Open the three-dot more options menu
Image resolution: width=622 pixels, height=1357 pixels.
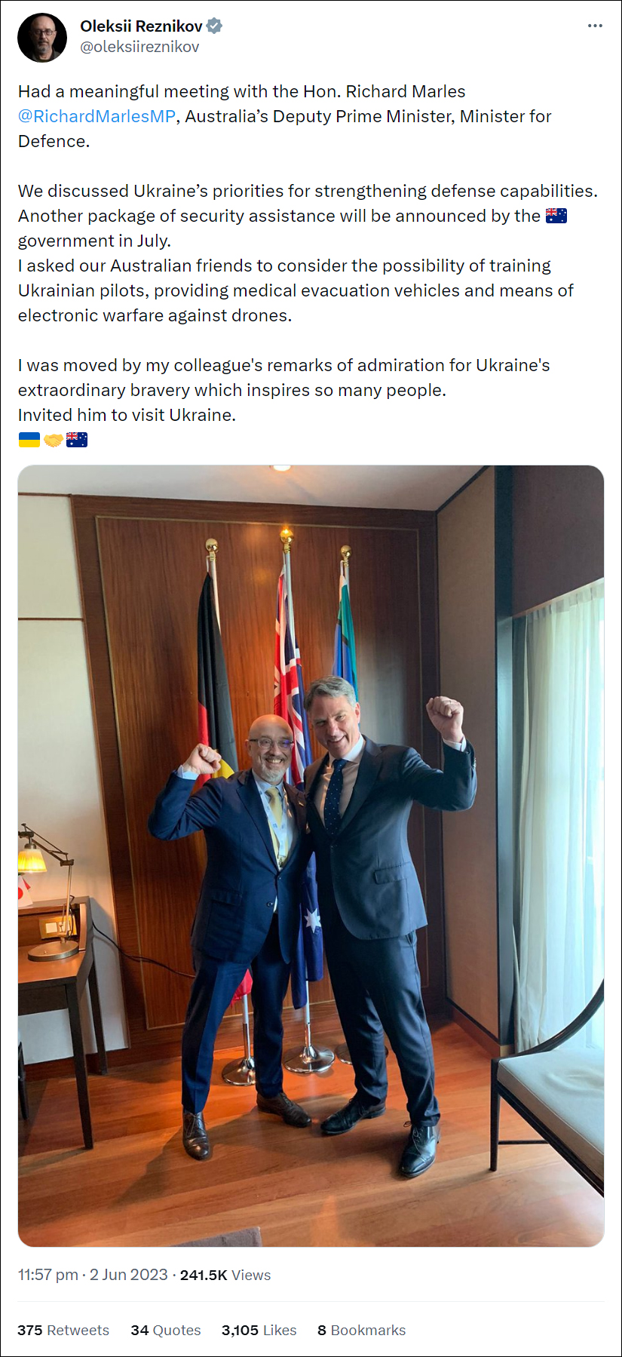[x=595, y=26]
